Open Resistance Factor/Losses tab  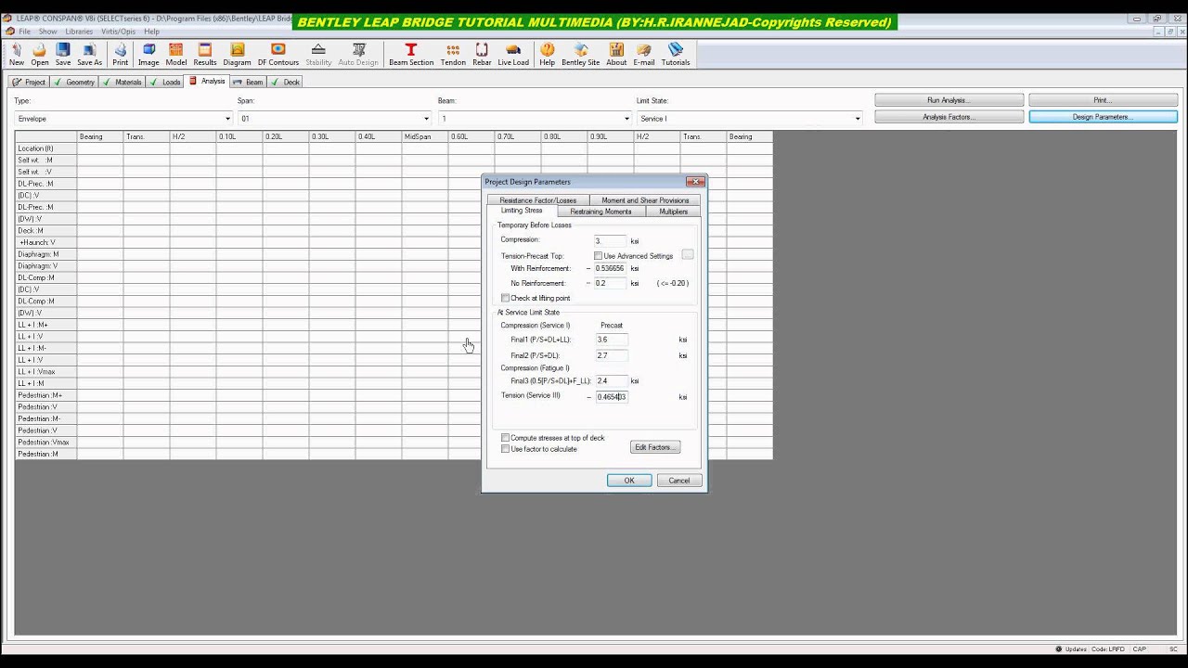pos(537,200)
